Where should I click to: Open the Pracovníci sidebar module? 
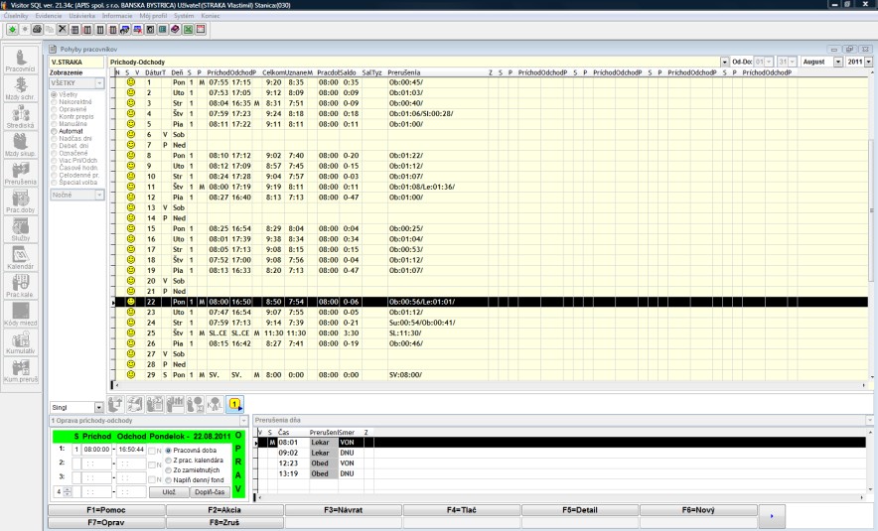tap(20, 60)
